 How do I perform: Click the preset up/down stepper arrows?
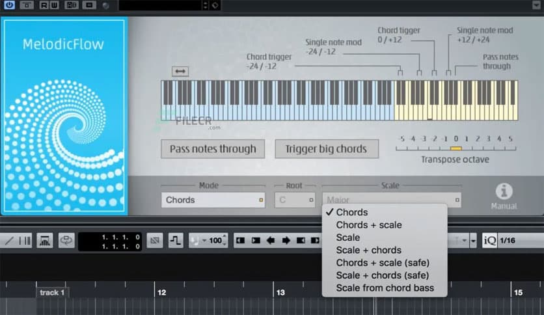pyautogui.click(x=206, y=5)
